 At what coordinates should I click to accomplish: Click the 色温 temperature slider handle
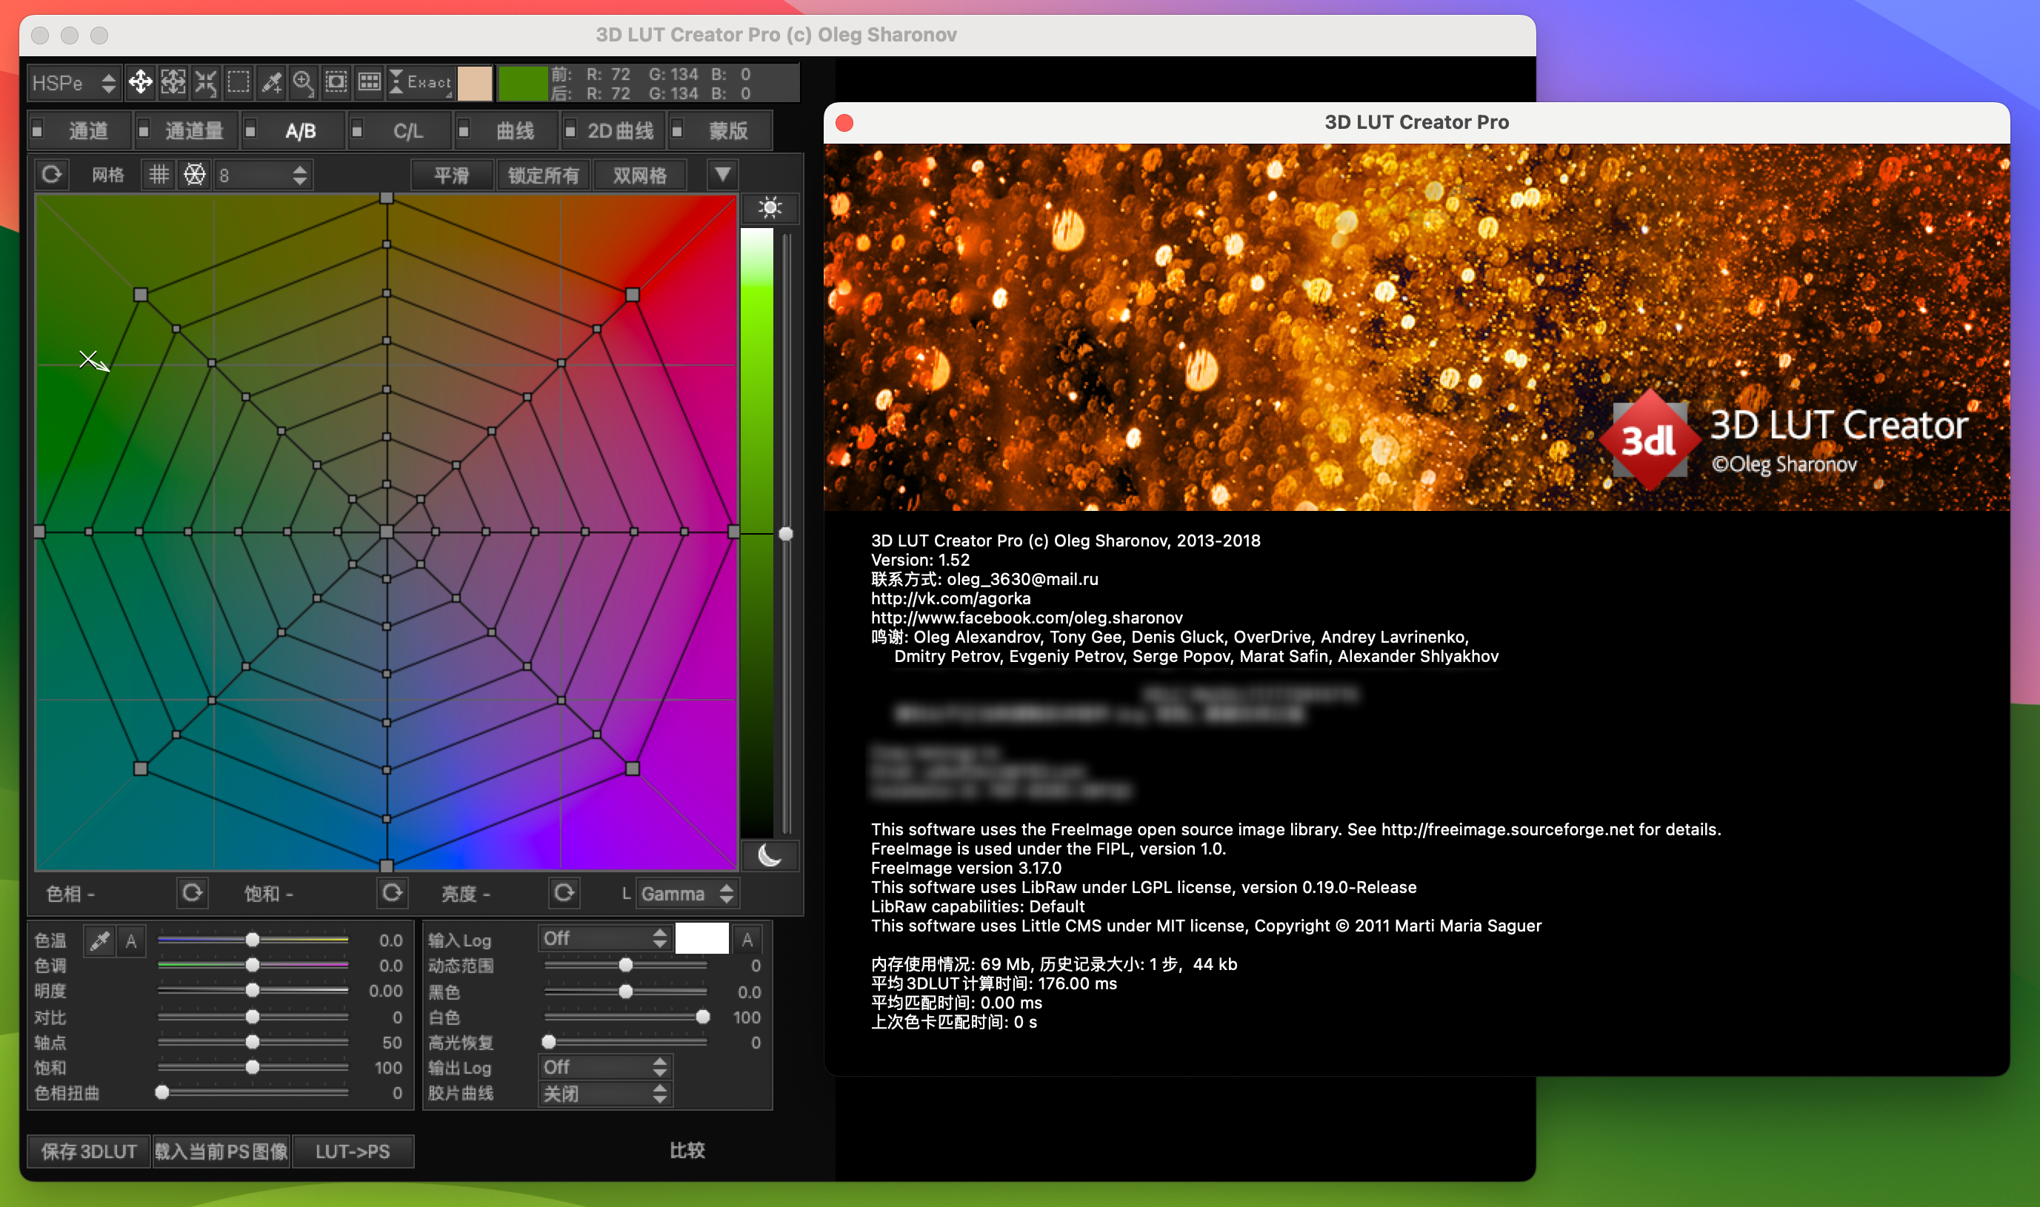pos(252,940)
